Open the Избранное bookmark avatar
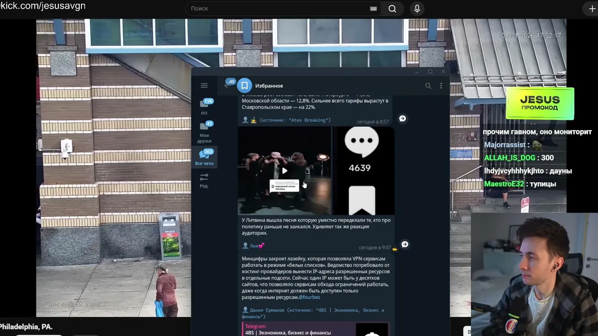Image resolution: width=598 pixels, height=336 pixels. (244, 86)
